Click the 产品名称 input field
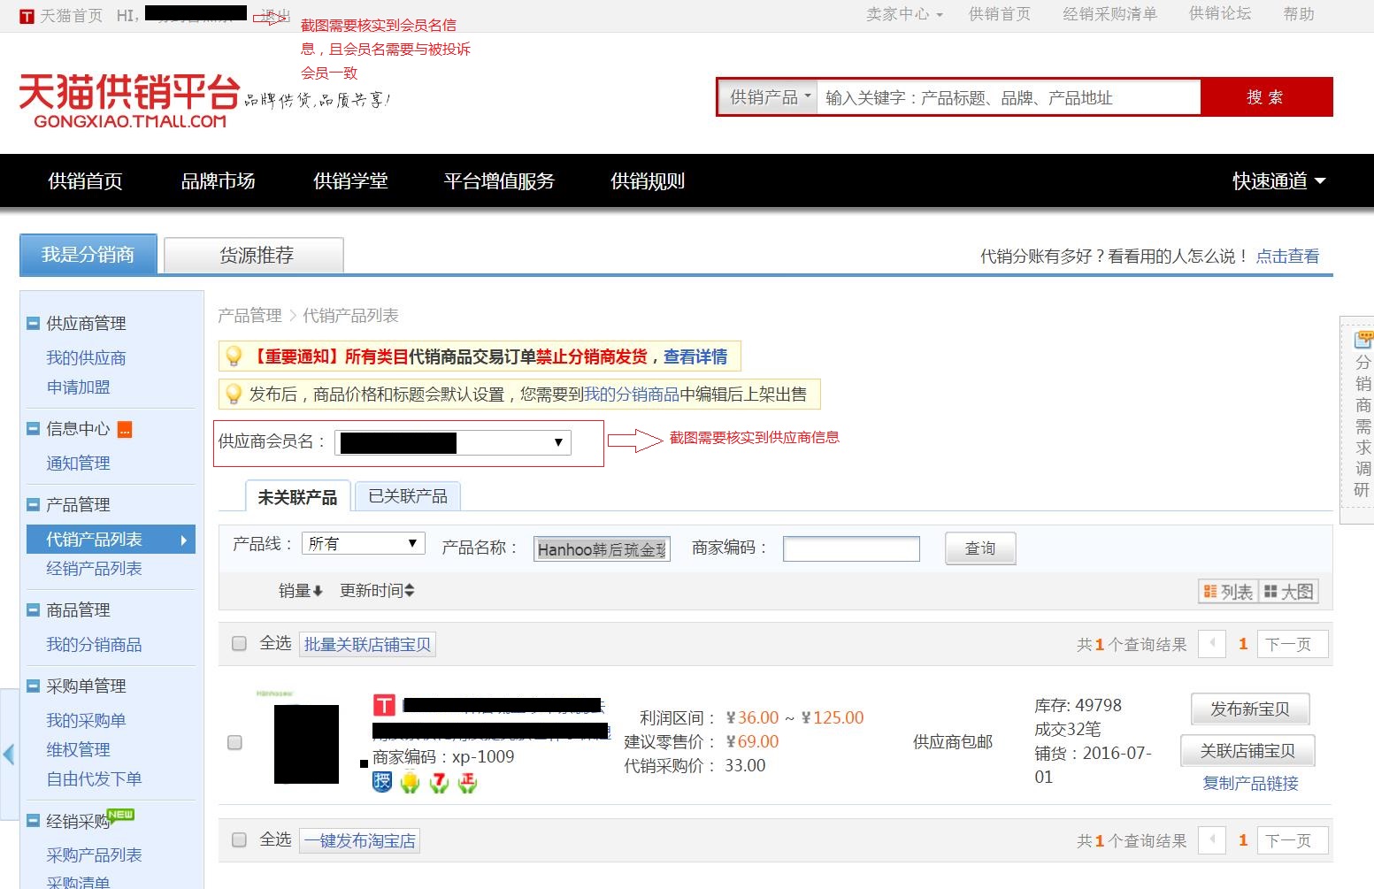Screen dimensions: 1374x889 602,549
